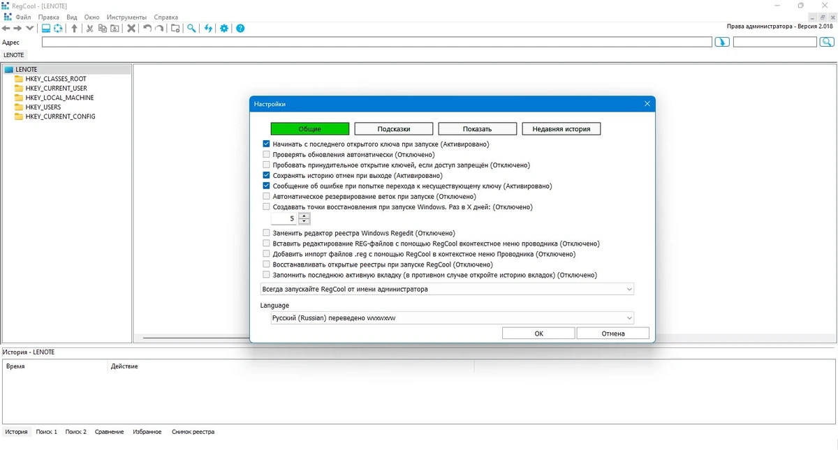
Task: Click the Отмена button in Настройки dialog
Action: (x=613, y=333)
